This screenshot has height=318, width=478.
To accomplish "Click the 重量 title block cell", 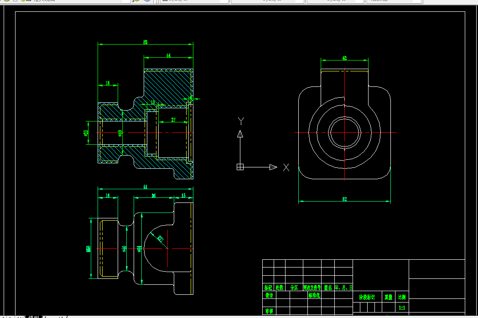I will (x=389, y=297).
